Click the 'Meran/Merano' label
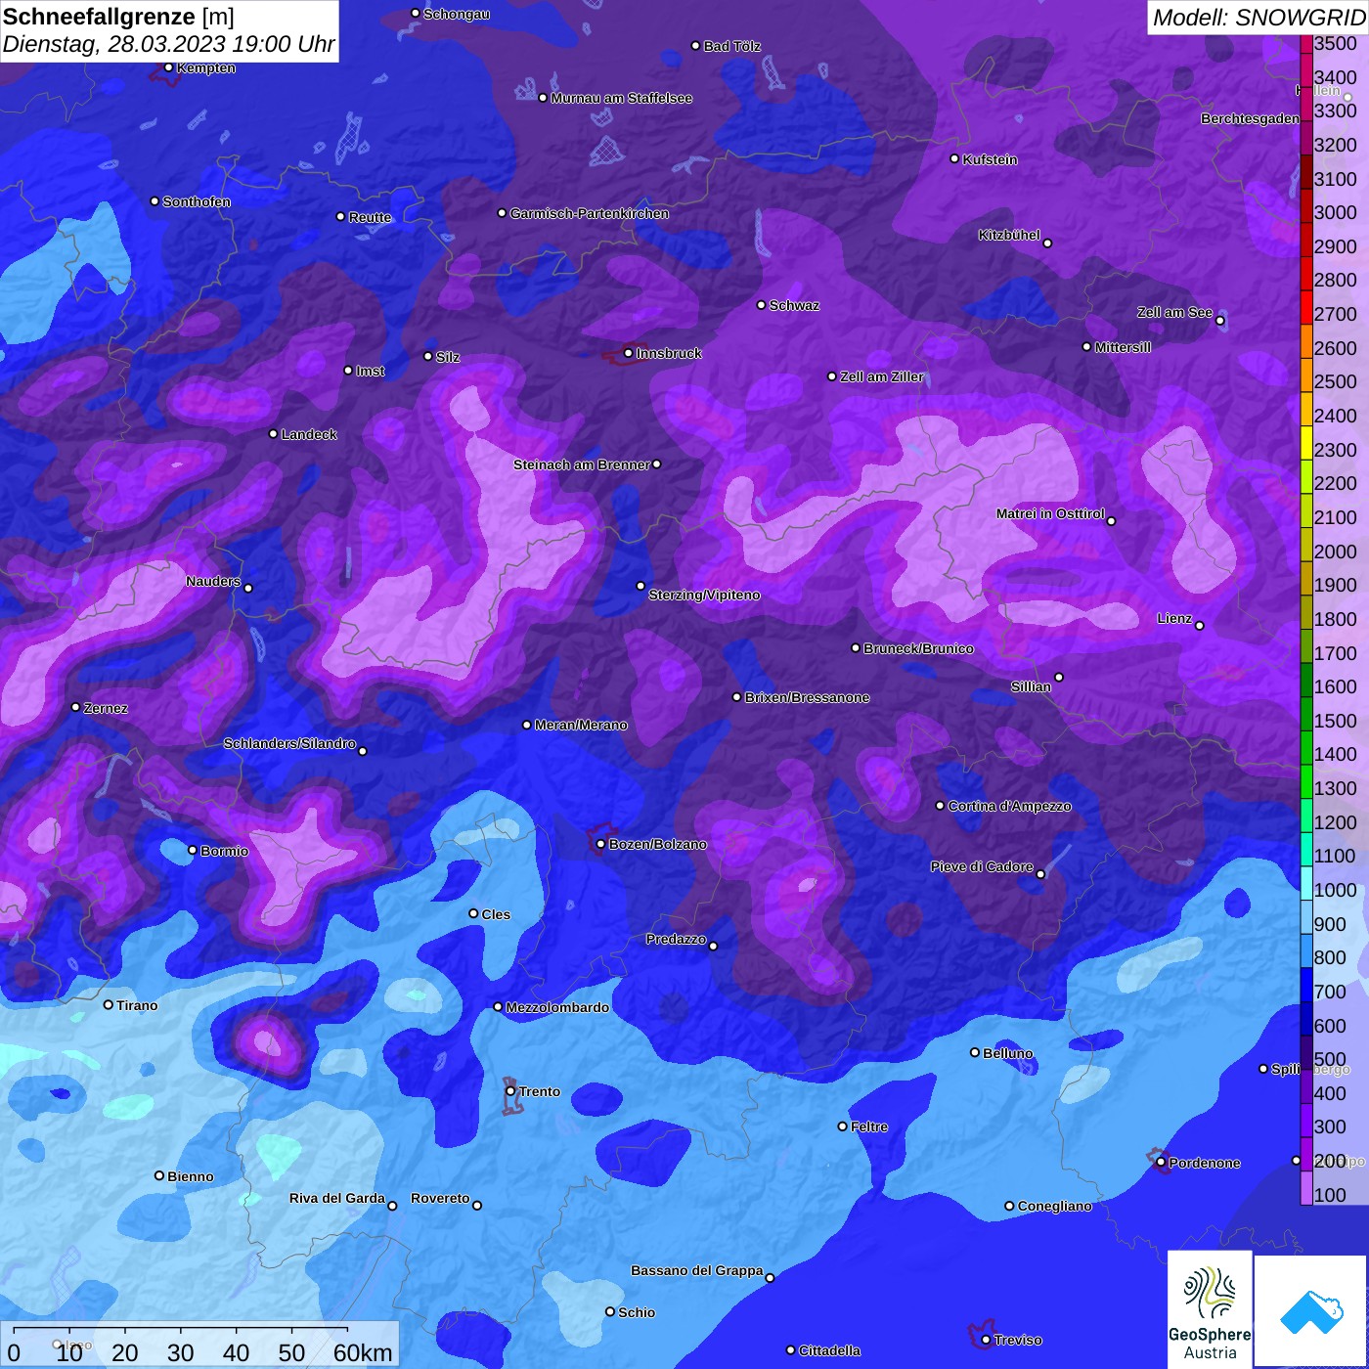The height and width of the screenshot is (1369, 1369). (581, 725)
